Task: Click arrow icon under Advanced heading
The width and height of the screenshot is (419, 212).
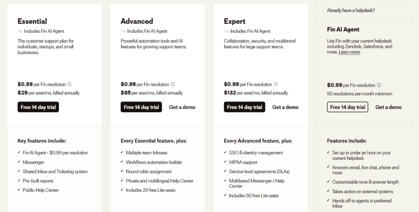Action: pyautogui.click(x=123, y=31)
